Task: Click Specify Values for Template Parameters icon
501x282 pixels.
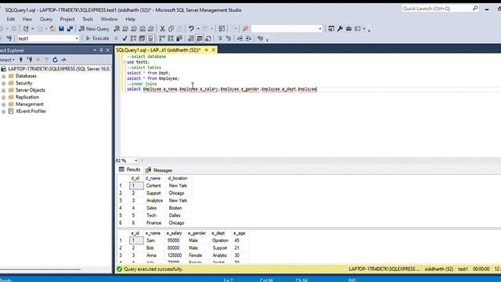Action: tap(261, 38)
